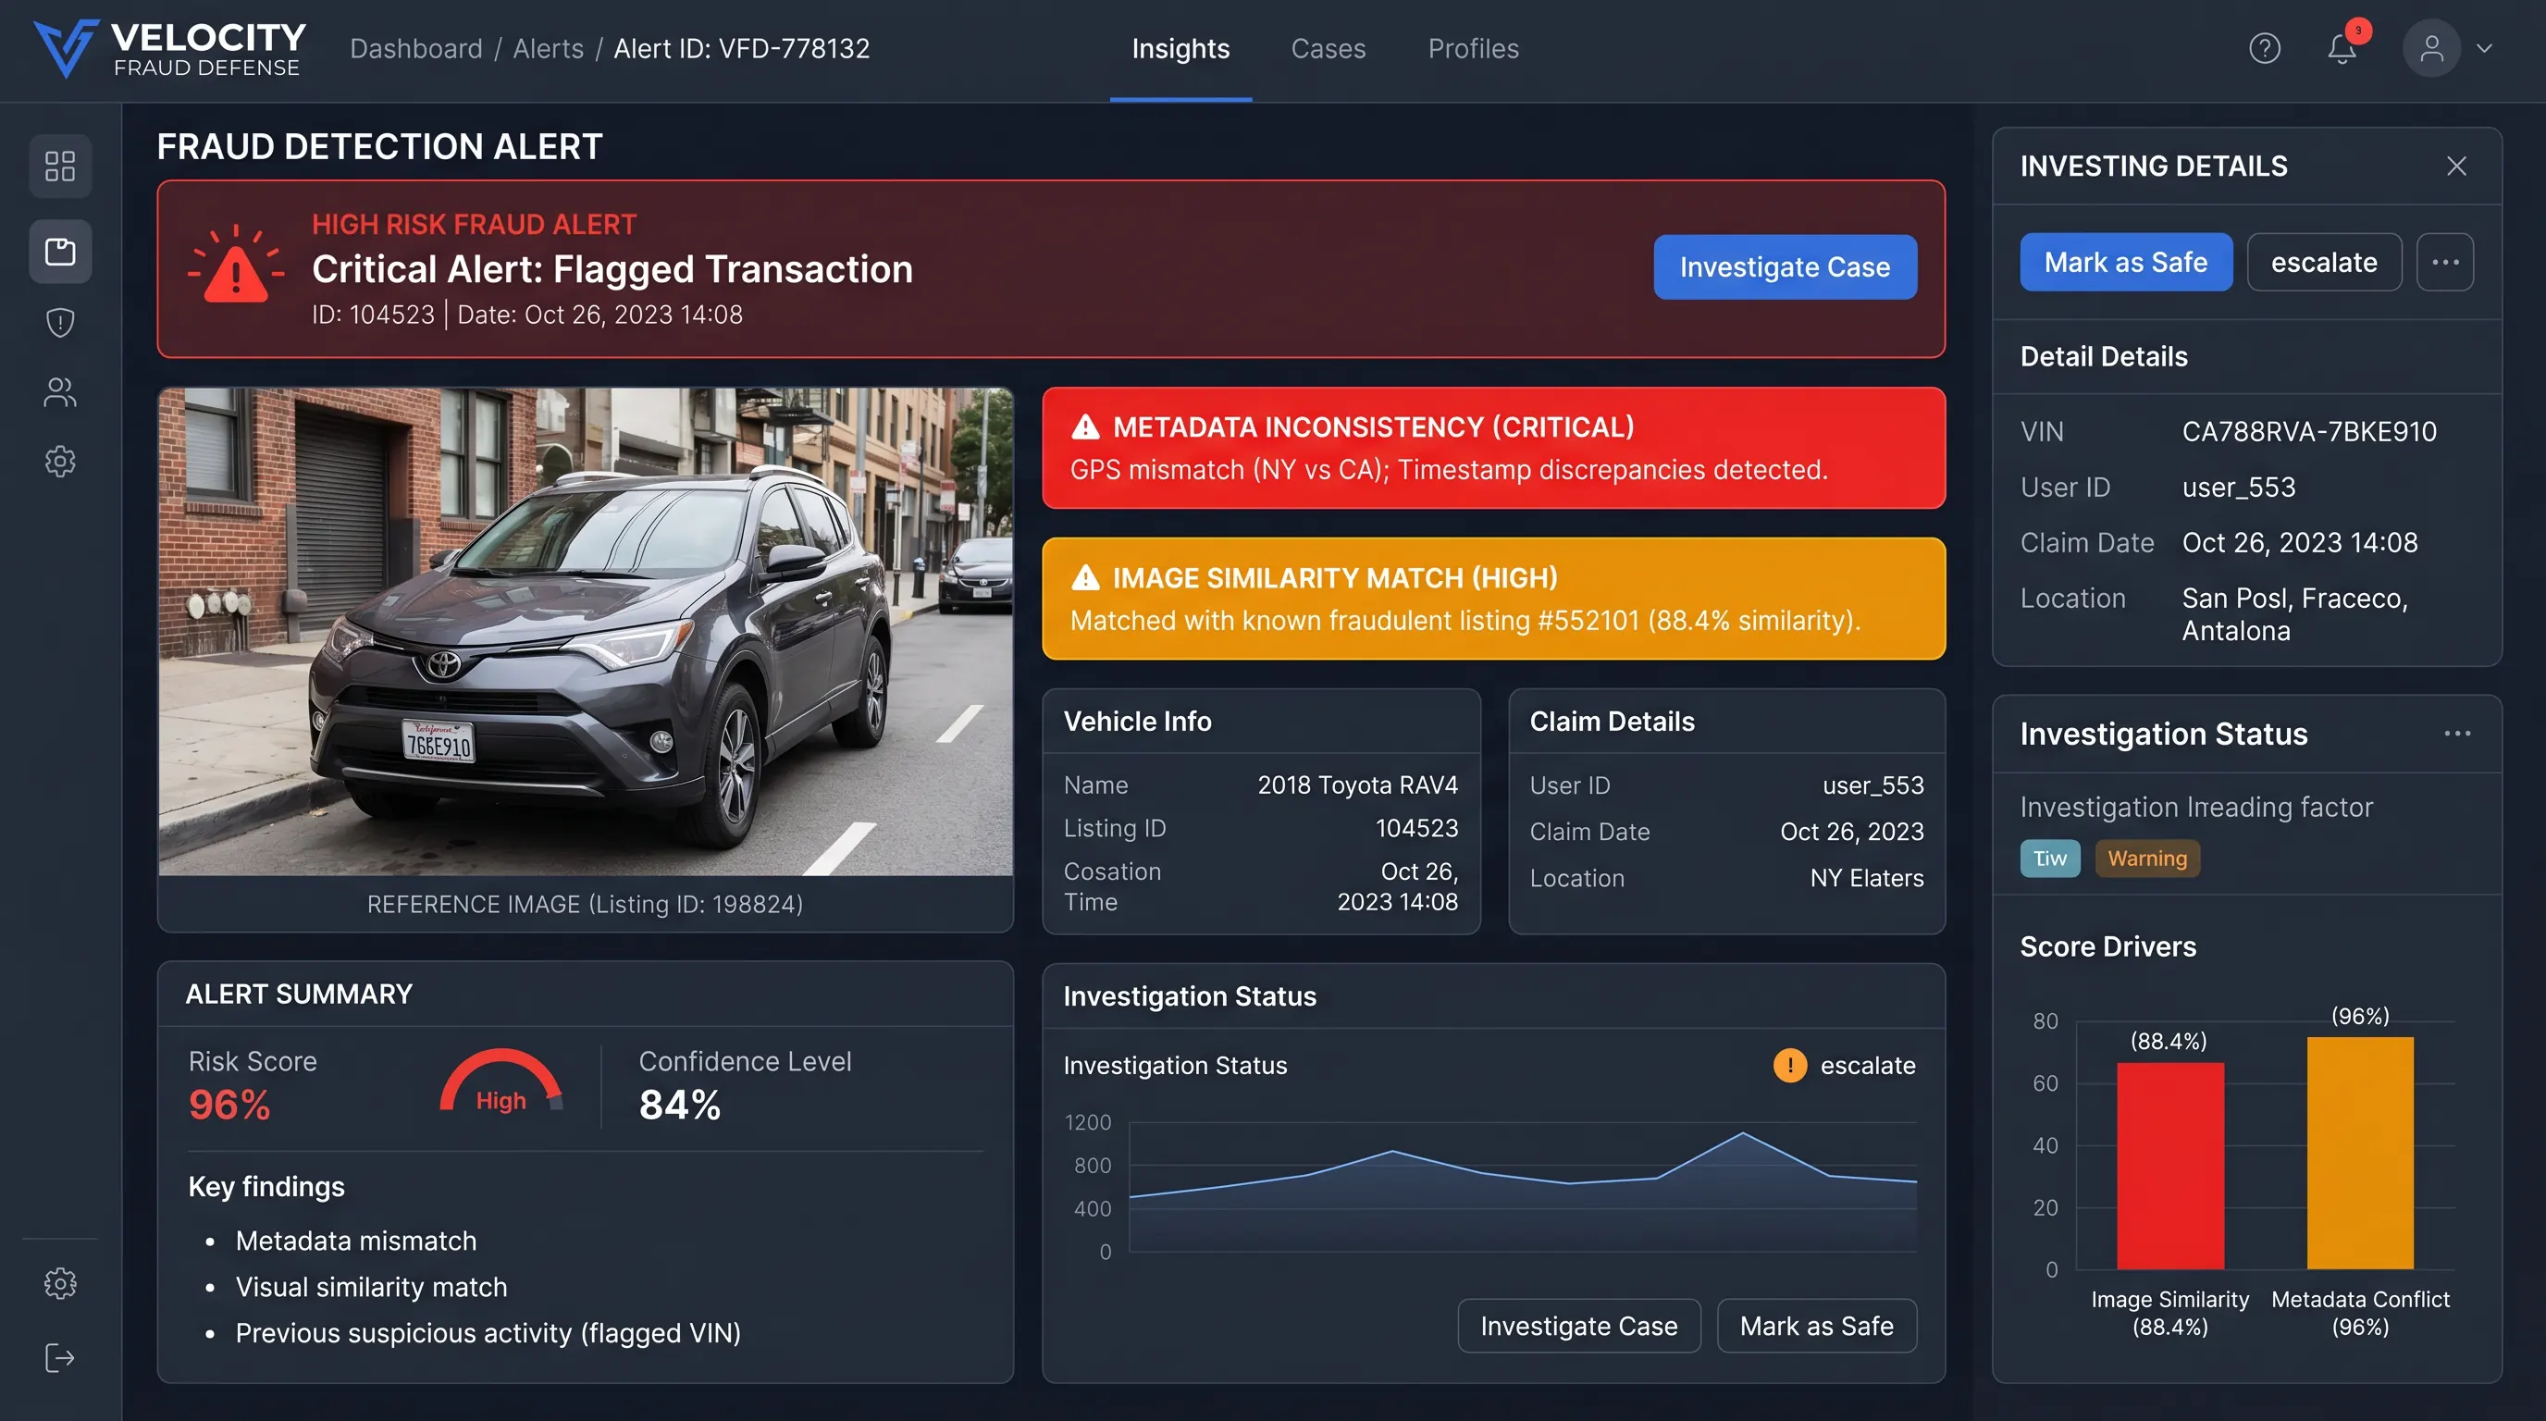The width and height of the screenshot is (2546, 1421).
Task: Open the dashboard grid icon in sidebar
Action: pyautogui.click(x=60, y=166)
